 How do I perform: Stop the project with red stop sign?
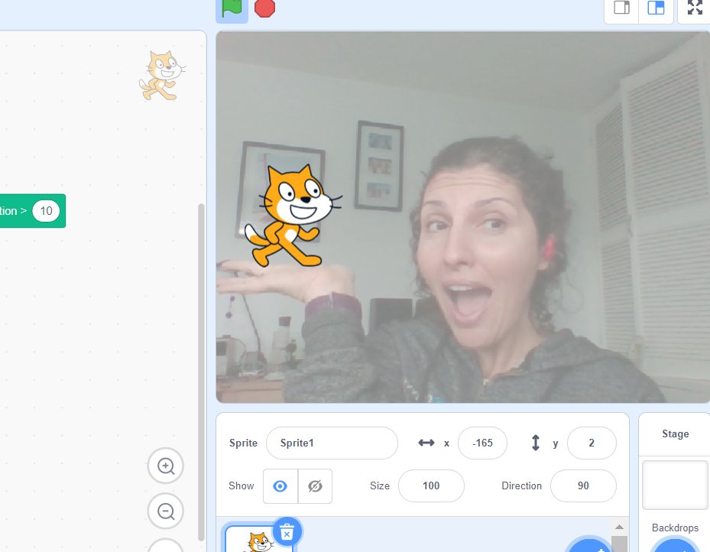point(265,8)
